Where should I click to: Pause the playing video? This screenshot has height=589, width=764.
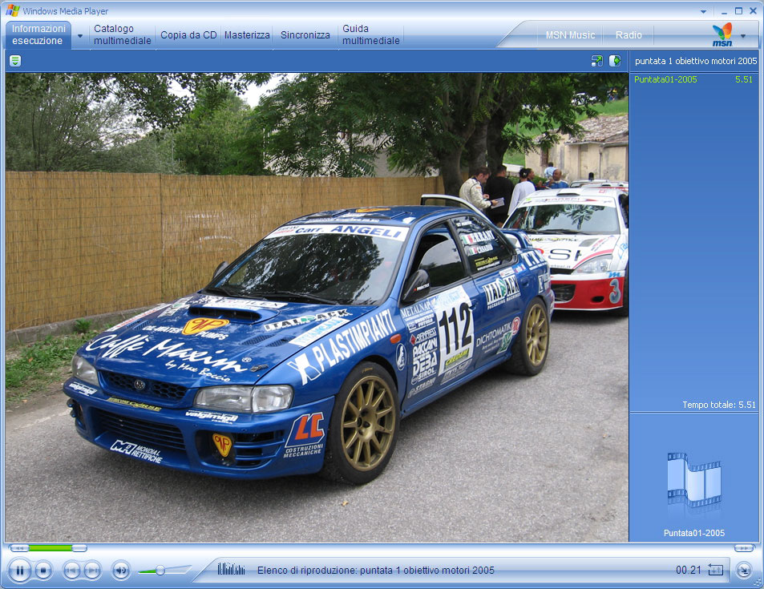(20, 570)
